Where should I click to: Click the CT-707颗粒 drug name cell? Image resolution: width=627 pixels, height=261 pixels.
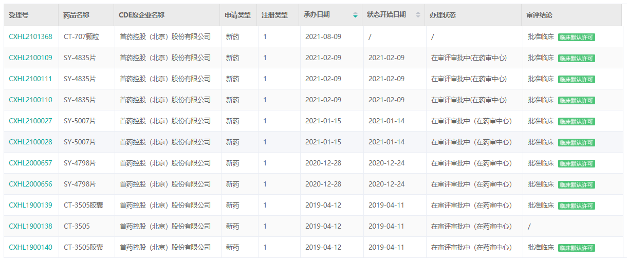click(82, 37)
